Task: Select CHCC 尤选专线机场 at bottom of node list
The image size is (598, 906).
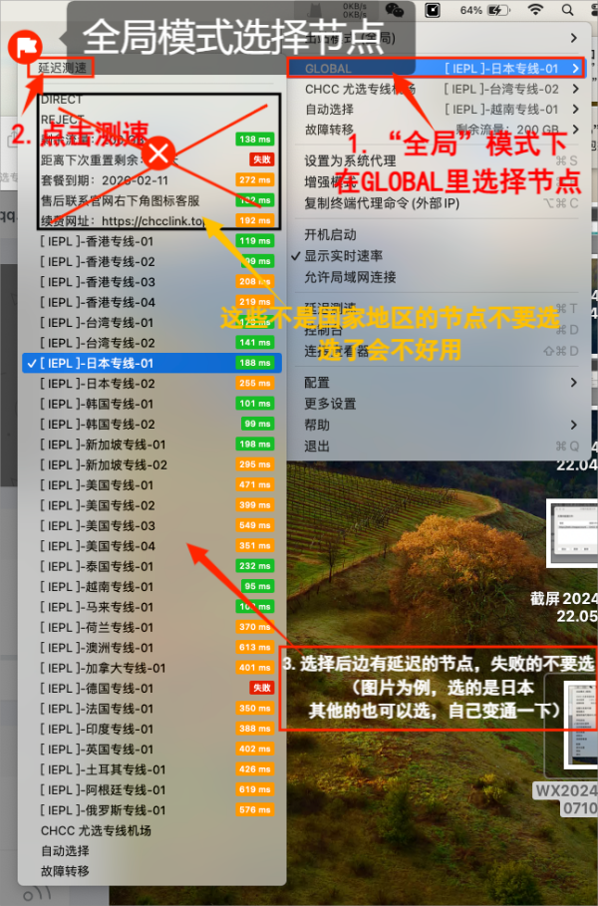Action: click(151, 830)
